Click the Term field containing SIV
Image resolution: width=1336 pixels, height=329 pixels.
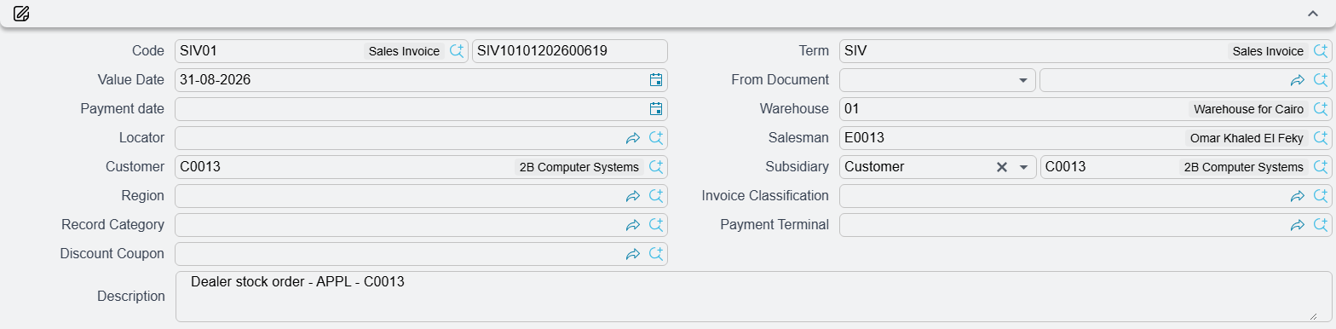point(1085,51)
